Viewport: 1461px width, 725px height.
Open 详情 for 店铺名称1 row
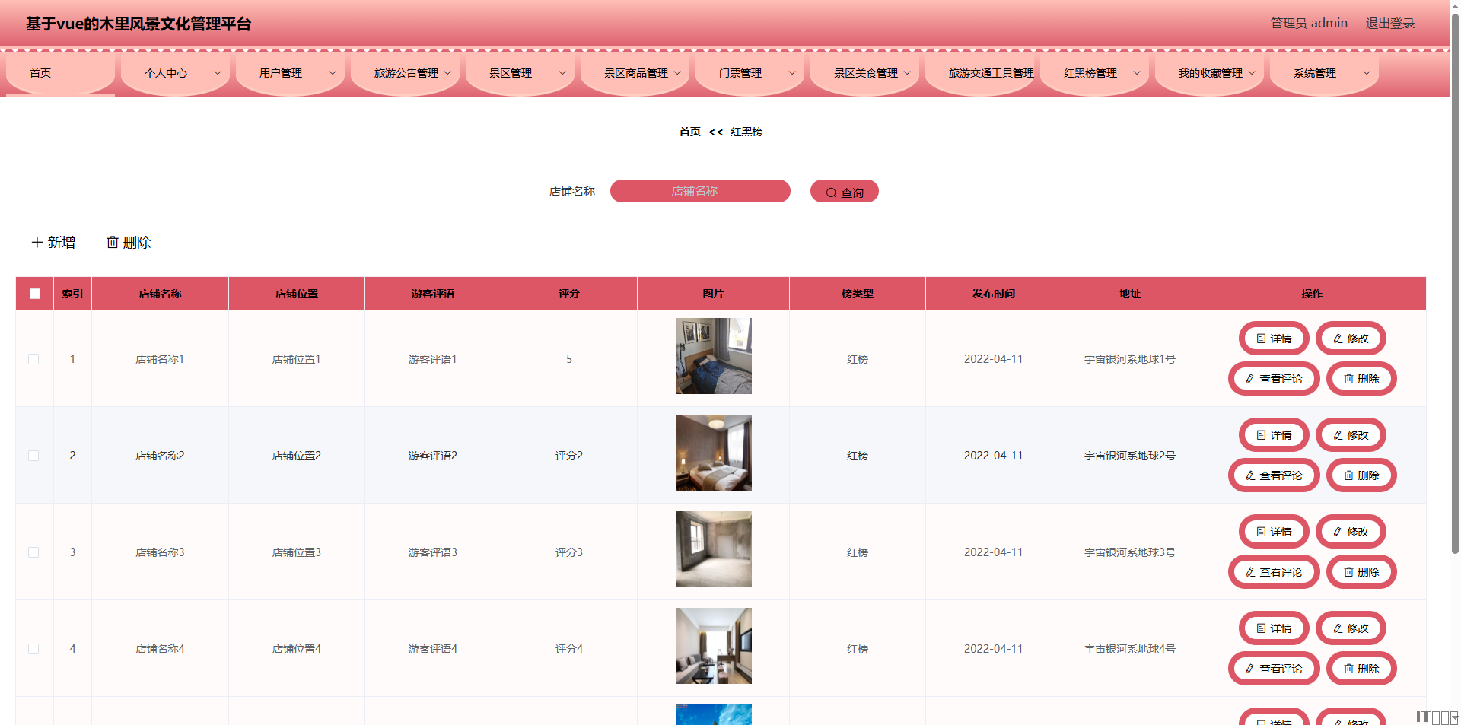pyautogui.click(x=1274, y=339)
